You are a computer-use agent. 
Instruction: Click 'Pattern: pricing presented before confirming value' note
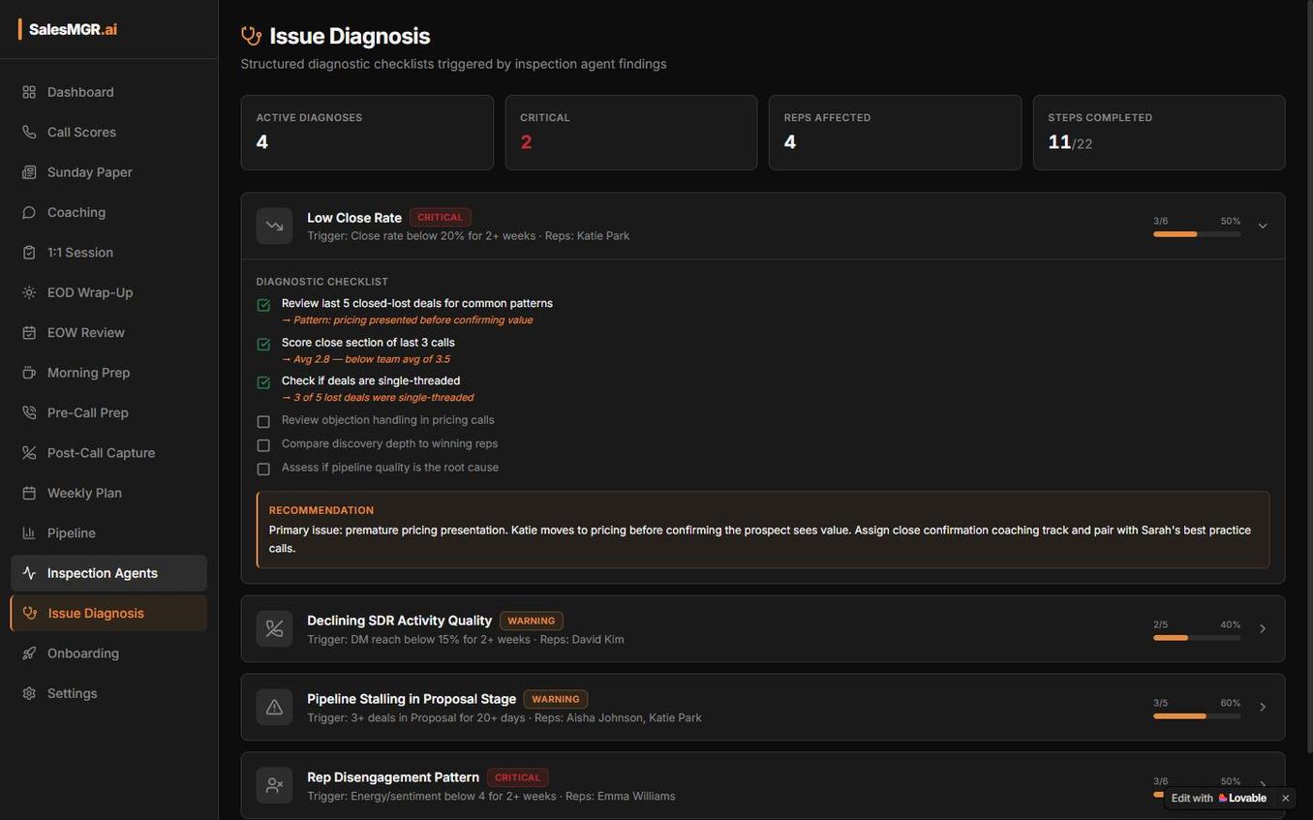tap(407, 320)
